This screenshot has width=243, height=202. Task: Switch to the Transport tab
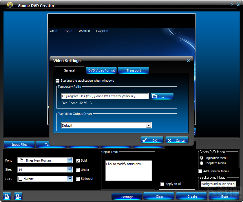133,70
